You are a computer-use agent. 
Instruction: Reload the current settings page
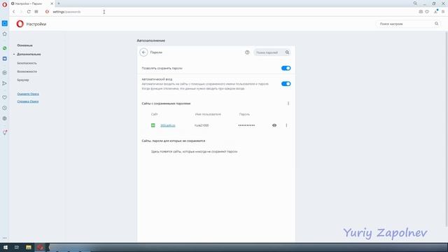coord(29,12)
